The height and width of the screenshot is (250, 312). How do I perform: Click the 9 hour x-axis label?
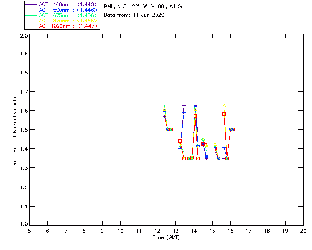click(x=102, y=231)
